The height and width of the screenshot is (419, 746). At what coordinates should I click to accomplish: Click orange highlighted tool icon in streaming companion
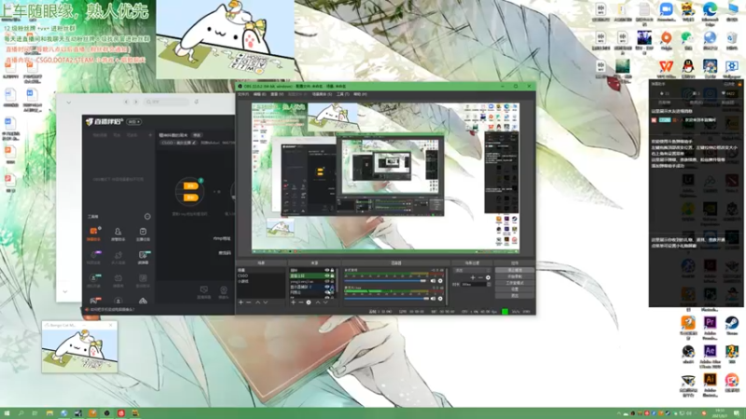click(93, 231)
